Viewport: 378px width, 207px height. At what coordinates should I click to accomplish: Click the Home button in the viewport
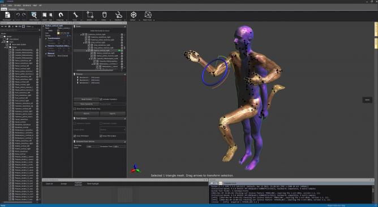pos(367,100)
